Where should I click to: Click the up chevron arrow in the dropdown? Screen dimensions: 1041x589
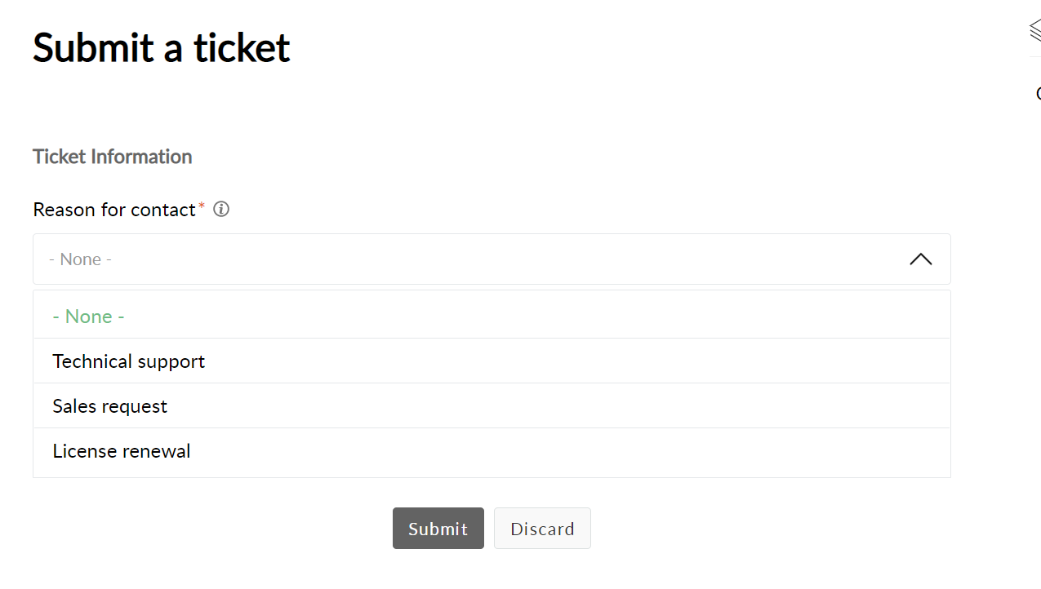click(920, 259)
